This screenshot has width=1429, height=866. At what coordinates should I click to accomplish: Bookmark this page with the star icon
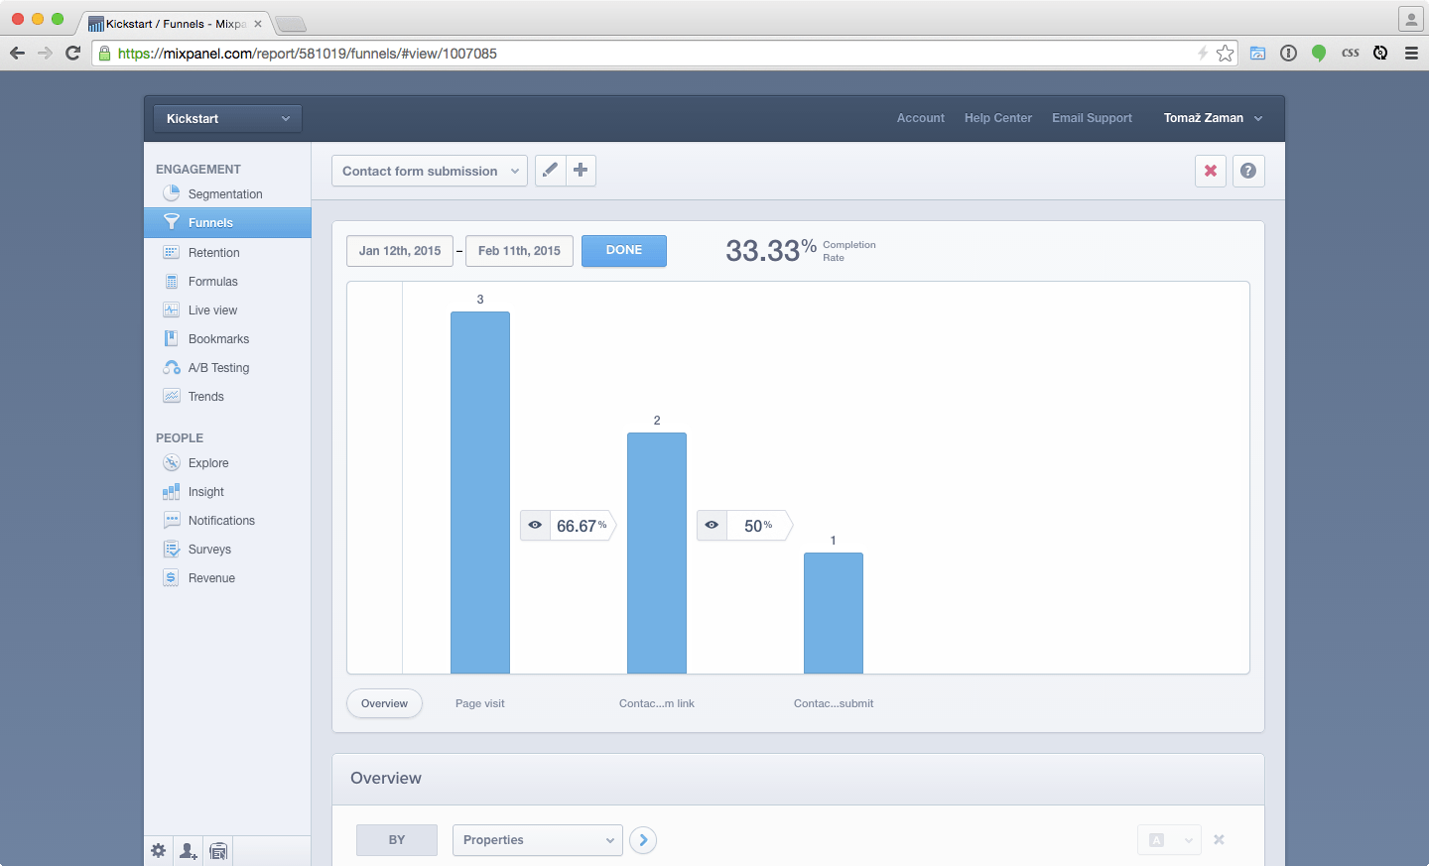pos(1226,54)
